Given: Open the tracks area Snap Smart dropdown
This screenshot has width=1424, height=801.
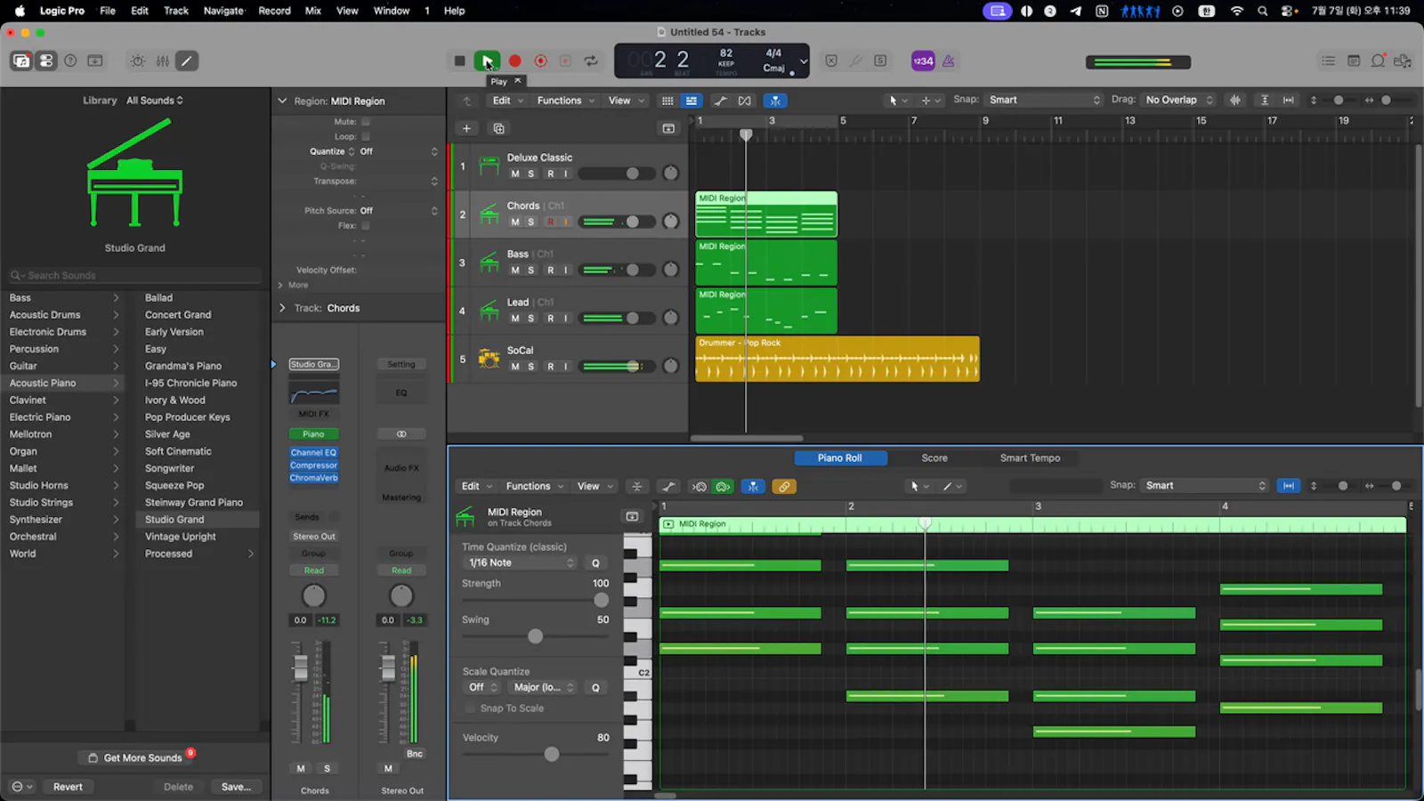Looking at the screenshot, I should (x=1044, y=100).
